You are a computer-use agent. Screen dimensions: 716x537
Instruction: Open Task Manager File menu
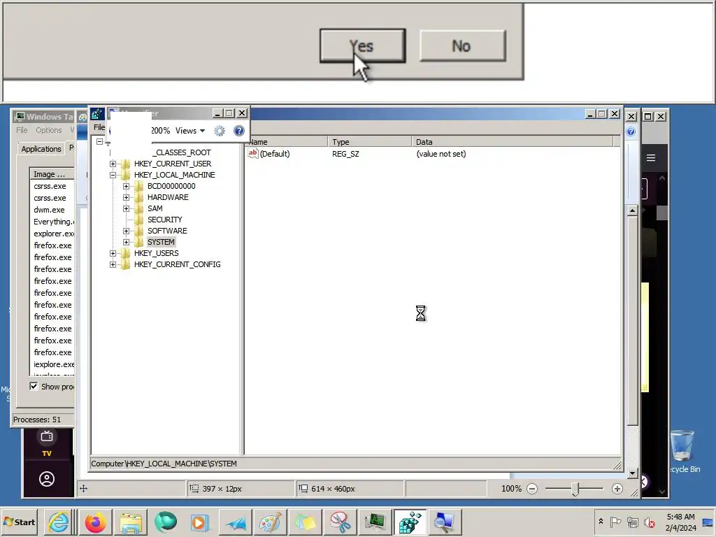click(x=22, y=130)
